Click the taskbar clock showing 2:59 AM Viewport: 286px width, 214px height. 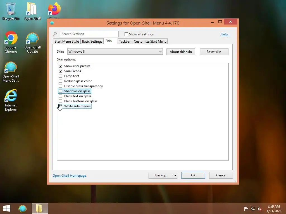(x=274, y=209)
